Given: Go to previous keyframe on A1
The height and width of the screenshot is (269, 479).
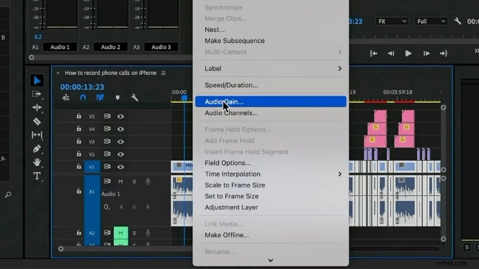Looking at the screenshot, I should pyautogui.click(x=122, y=207).
